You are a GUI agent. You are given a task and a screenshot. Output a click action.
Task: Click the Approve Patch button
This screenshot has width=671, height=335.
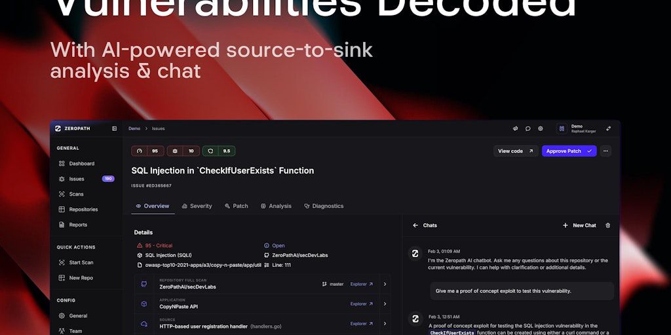[x=569, y=151]
